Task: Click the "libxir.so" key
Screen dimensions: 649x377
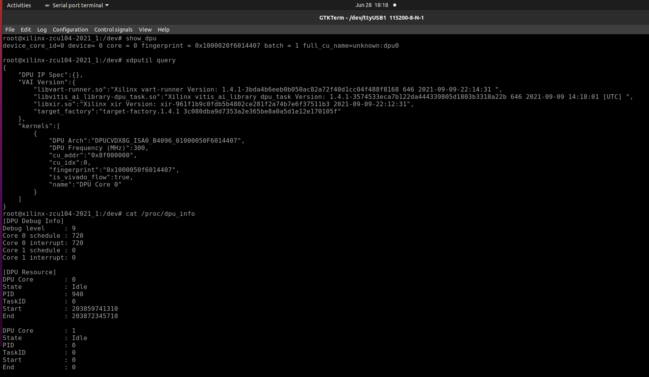Action: [x=55, y=104]
